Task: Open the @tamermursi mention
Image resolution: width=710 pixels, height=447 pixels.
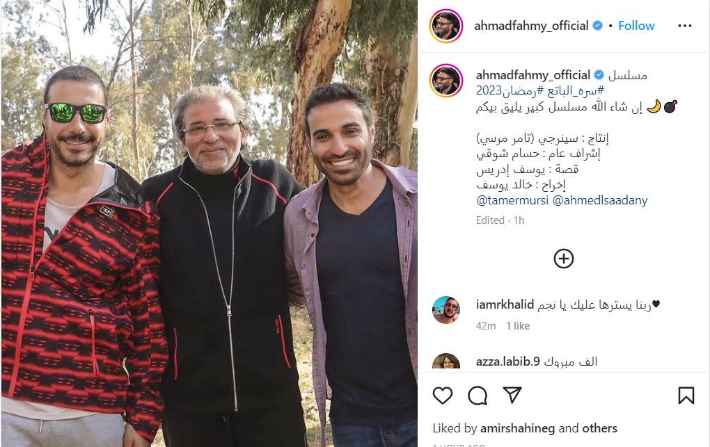Action: point(512,200)
